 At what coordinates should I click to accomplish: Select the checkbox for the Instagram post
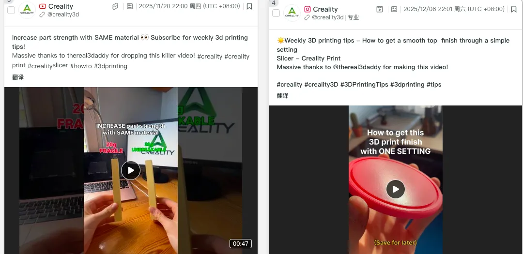click(276, 13)
